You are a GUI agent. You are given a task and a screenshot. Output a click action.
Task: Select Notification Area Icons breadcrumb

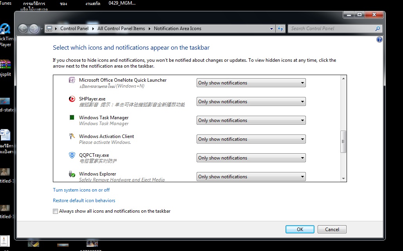click(177, 29)
